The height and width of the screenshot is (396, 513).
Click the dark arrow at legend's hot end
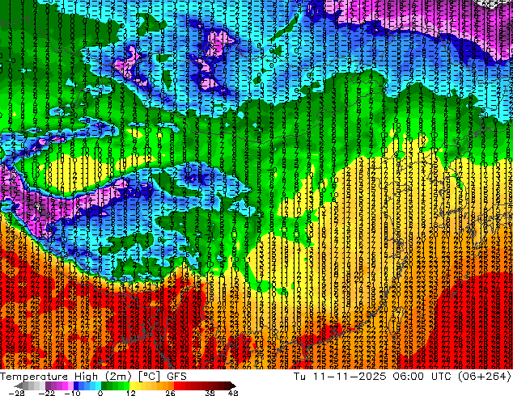click(x=232, y=385)
